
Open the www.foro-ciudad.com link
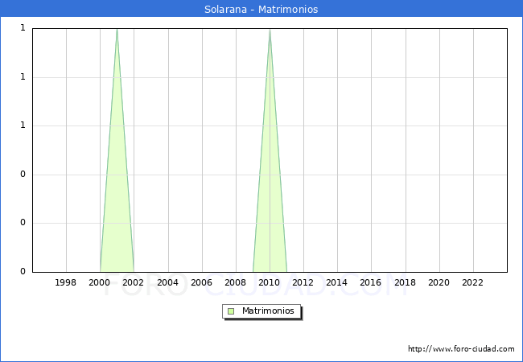[x=461, y=349]
